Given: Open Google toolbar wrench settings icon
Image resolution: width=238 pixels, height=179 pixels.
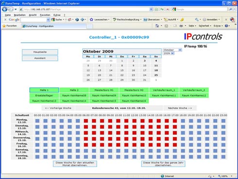Looking at the screenshot, I should coord(197,19).
